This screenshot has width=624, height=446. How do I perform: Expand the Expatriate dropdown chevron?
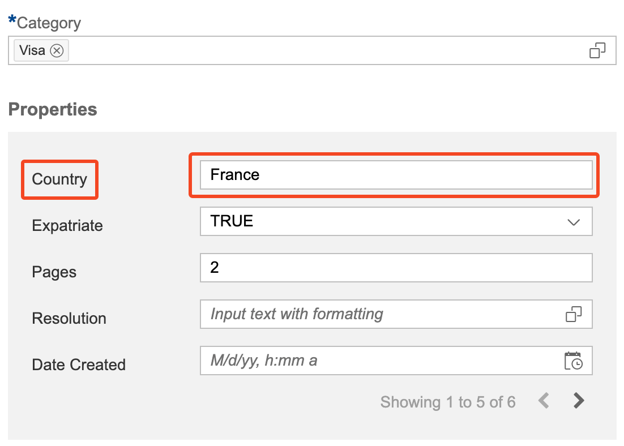pos(574,221)
